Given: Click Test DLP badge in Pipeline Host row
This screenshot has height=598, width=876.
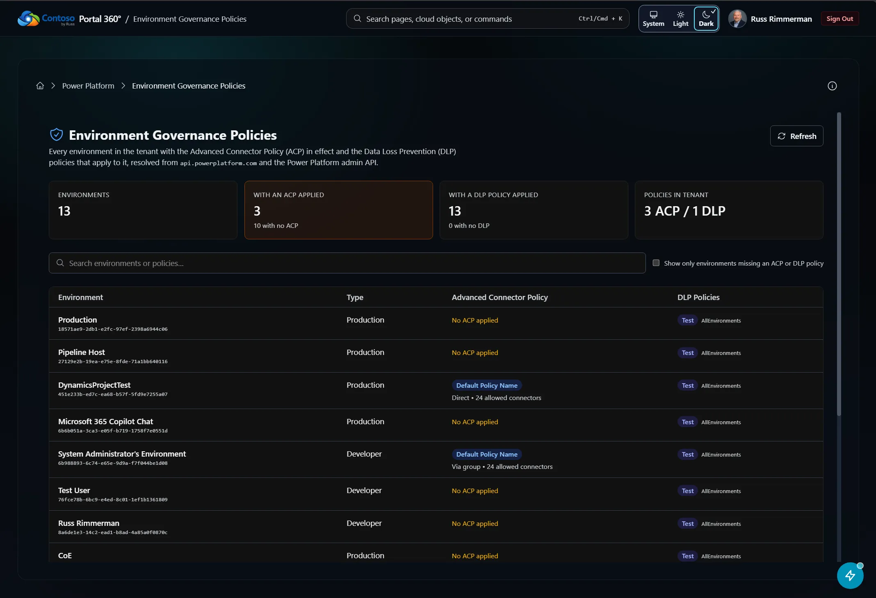Looking at the screenshot, I should [x=688, y=352].
